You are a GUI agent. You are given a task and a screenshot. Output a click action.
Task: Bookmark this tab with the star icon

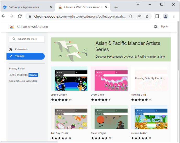point(147,16)
